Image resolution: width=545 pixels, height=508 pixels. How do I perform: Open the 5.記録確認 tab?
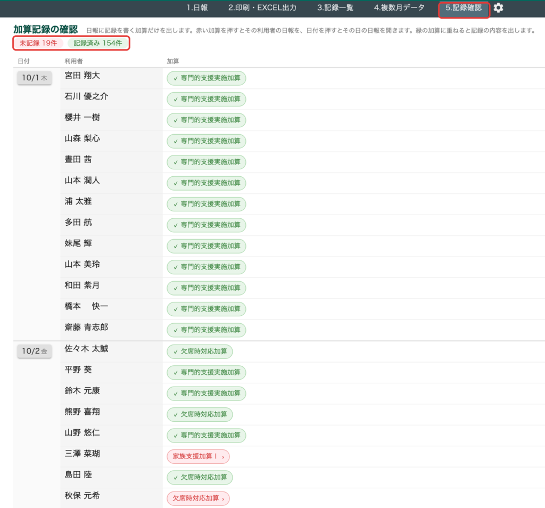(464, 7)
